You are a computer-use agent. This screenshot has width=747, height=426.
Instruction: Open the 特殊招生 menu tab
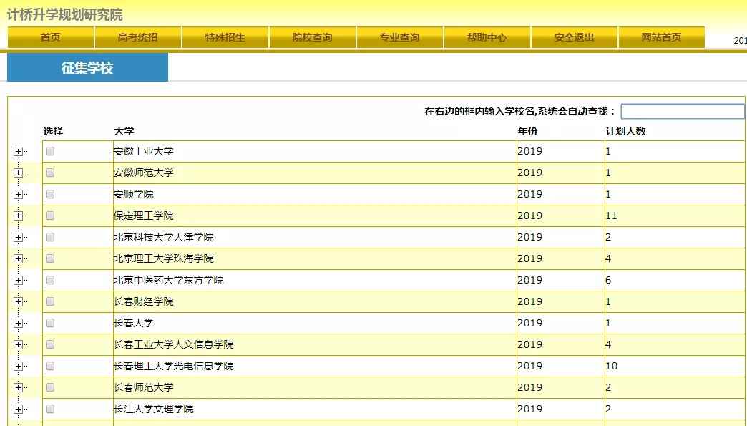[x=225, y=38]
